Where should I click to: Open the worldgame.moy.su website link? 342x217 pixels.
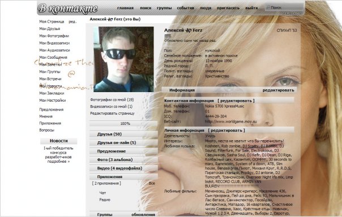point(231,121)
